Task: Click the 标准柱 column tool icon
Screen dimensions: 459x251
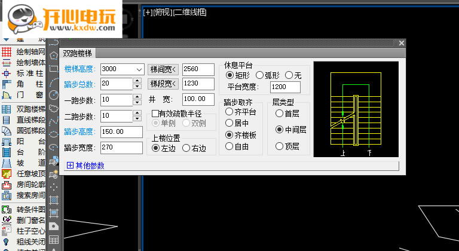Action: [7, 73]
